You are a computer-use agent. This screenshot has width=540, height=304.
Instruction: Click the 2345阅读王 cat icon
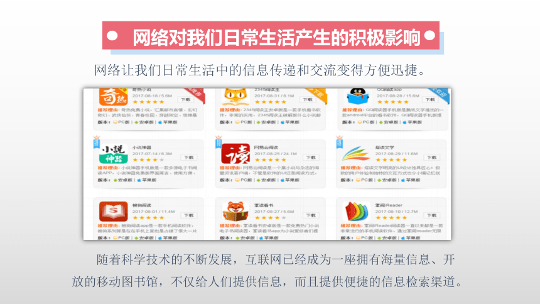235,97
